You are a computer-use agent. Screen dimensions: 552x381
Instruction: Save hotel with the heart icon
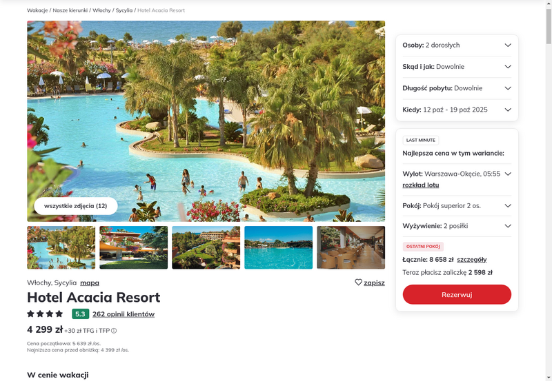[x=369, y=282]
